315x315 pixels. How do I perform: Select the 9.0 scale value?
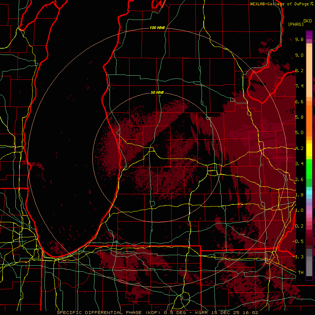(x=299, y=55)
